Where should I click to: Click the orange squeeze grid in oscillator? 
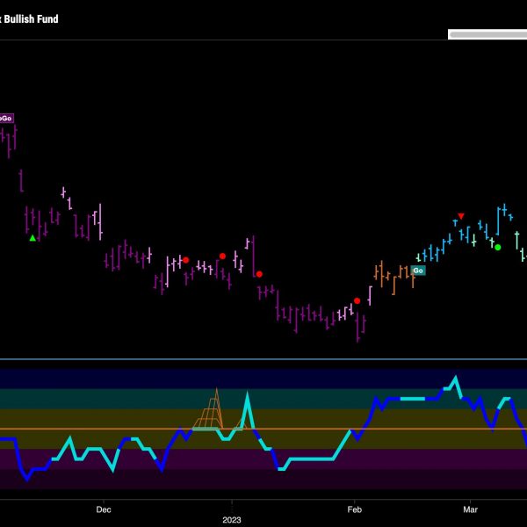(208, 409)
